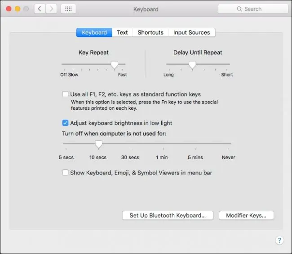Click the Fast label of Key Repeat
Screen dimensions: 292x254
click(122, 75)
